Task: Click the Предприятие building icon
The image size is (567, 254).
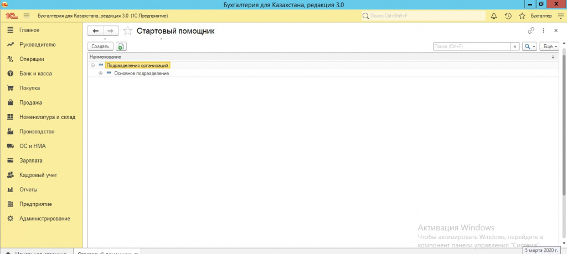Action: tap(11, 204)
